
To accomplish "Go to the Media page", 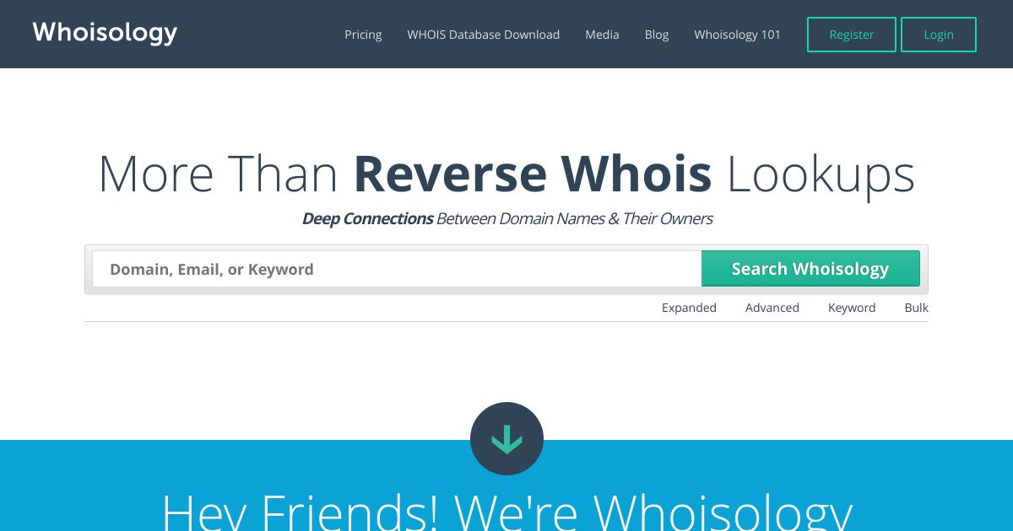I will coord(602,35).
